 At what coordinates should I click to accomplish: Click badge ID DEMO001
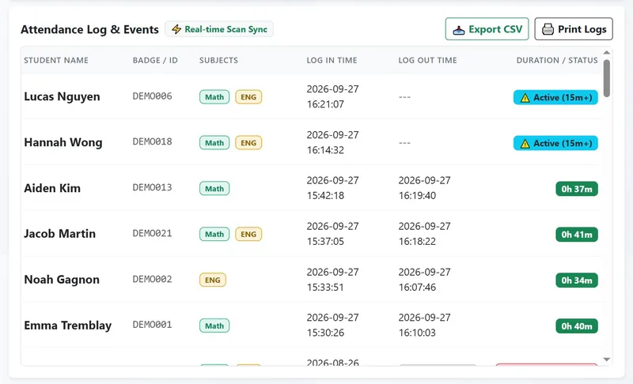tap(153, 325)
